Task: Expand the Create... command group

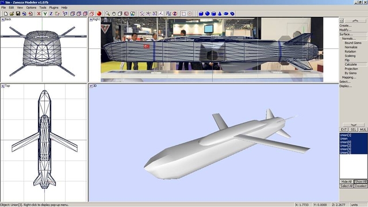Action: coord(346,25)
